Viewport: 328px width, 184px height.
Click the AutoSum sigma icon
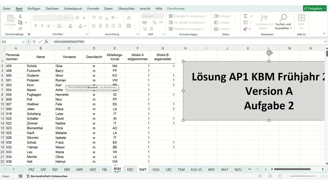(245, 16)
